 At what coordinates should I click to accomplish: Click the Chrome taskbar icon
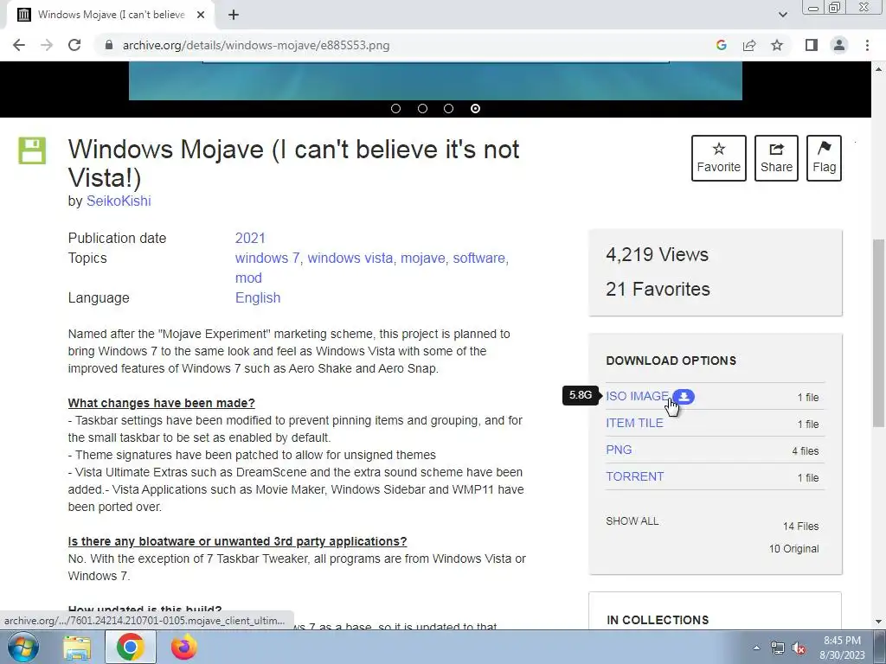(131, 648)
